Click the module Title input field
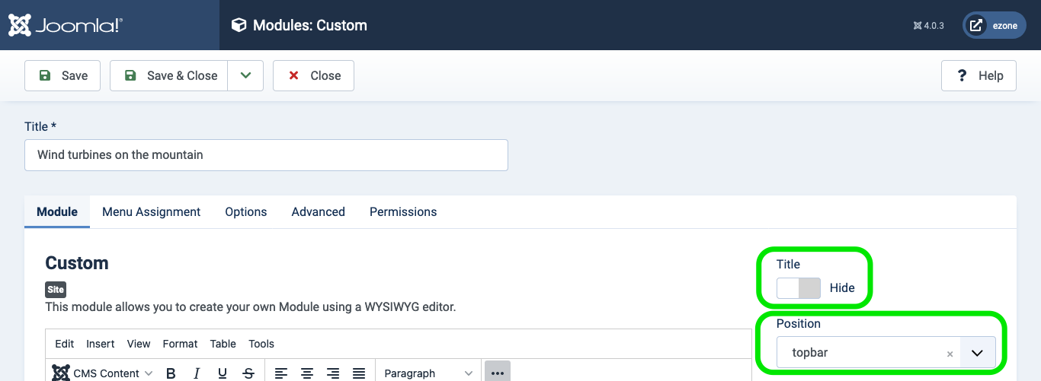This screenshot has width=1041, height=381. [x=266, y=154]
